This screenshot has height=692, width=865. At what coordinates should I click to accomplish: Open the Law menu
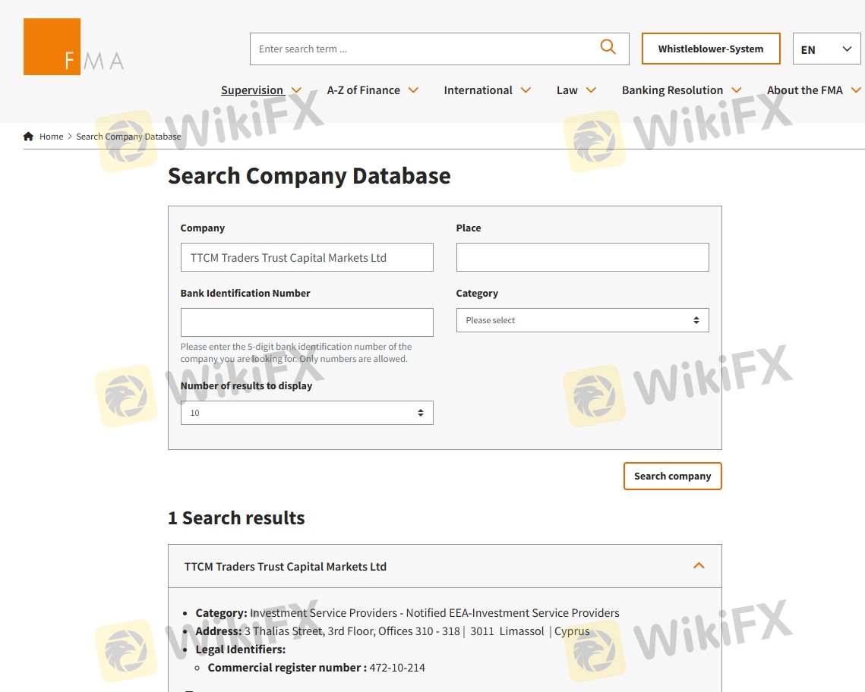click(567, 90)
